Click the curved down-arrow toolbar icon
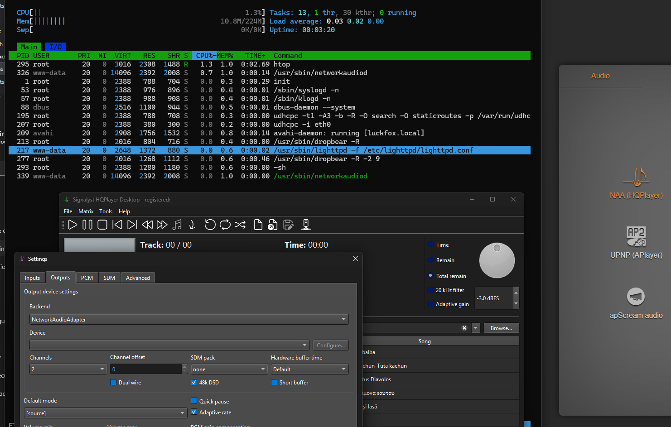Screen dimensions: 671x427 tap(192, 225)
